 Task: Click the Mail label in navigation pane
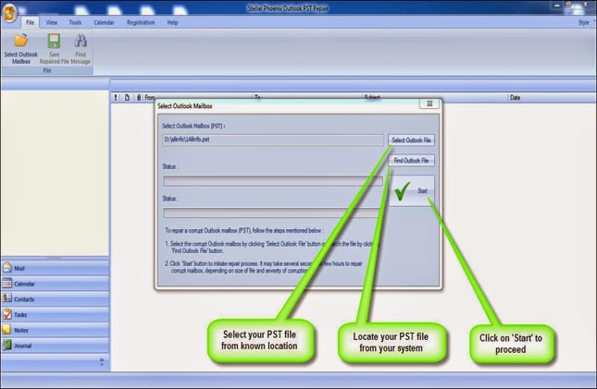tap(19, 269)
